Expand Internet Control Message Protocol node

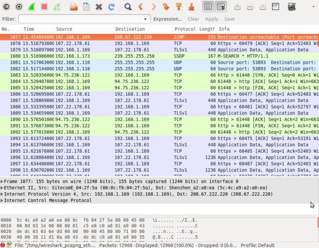(2, 200)
